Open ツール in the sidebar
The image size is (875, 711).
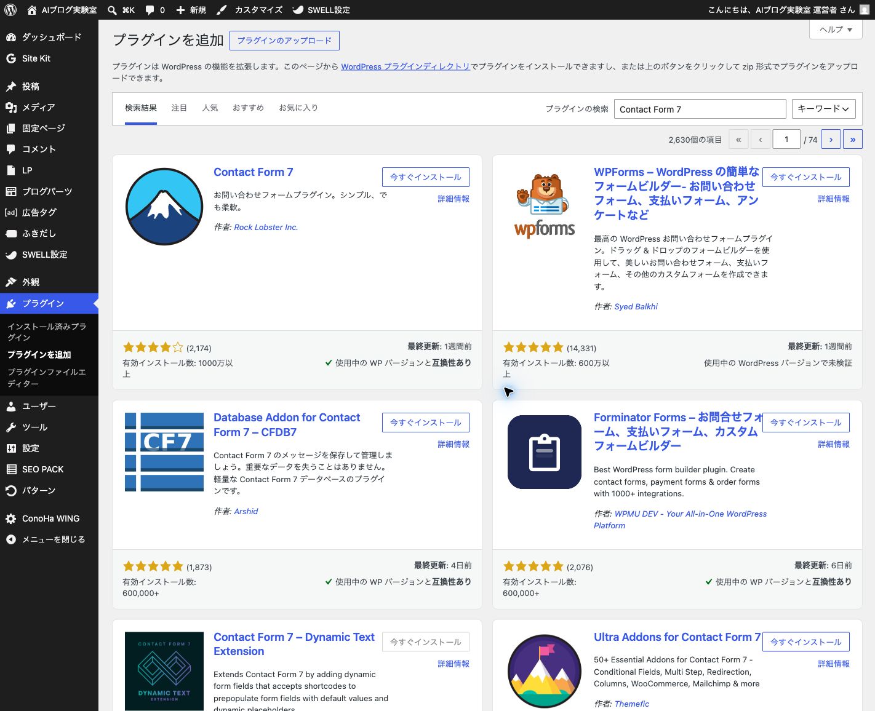click(x=49, y=427)
